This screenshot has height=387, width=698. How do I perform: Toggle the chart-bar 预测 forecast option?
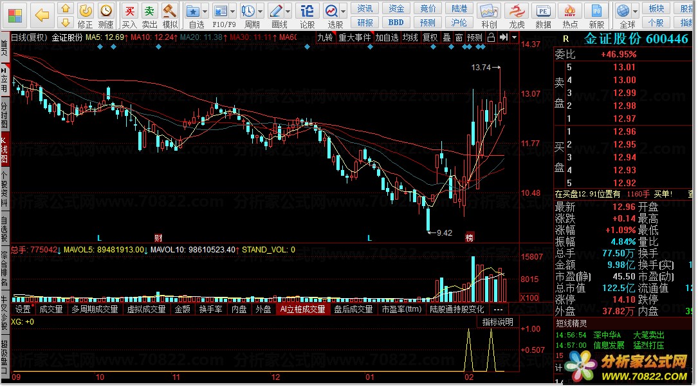(475, 37)
